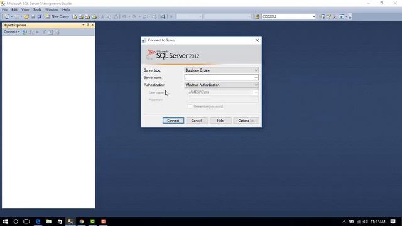Open the Tools menu

pos(37,9)
